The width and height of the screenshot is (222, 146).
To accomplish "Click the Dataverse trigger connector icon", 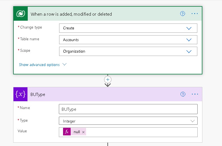I will click(x=21, y=14).
